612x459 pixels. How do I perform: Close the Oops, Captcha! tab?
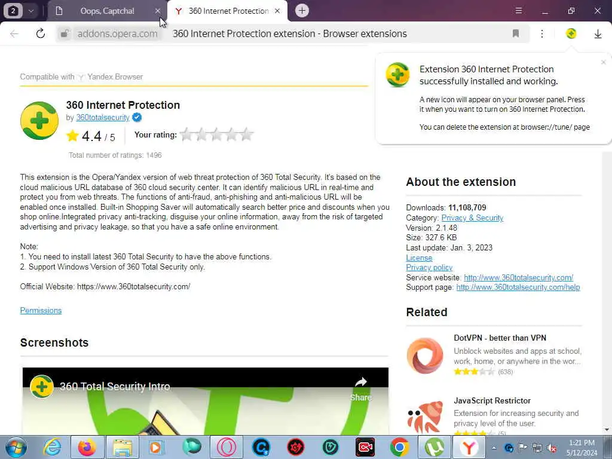[x=157, y=11]
